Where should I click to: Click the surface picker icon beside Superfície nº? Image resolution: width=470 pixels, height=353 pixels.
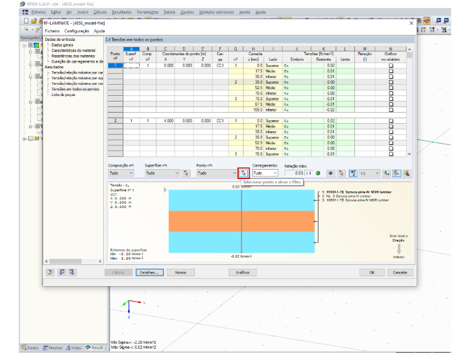[186, 173]
